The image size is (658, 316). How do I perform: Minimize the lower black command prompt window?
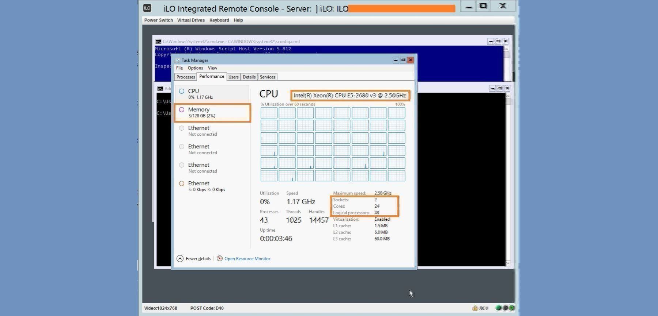pos(492,88)
